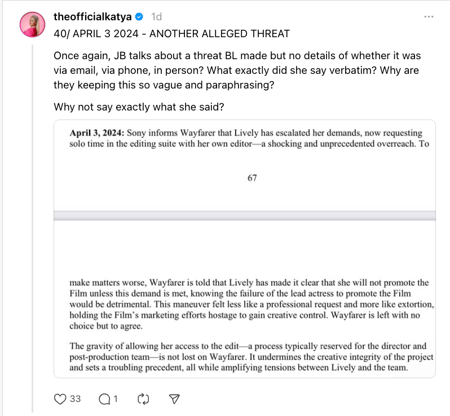Click the word "extortion" in the document image
Screen dimensions: 450x416
click(x=413, y=304)
